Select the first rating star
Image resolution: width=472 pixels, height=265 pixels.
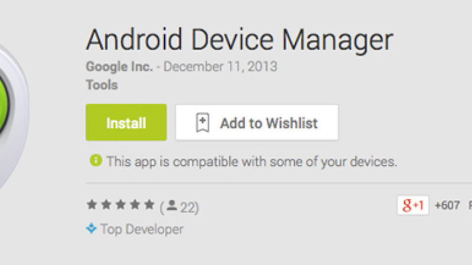click(x=92, y=204)
